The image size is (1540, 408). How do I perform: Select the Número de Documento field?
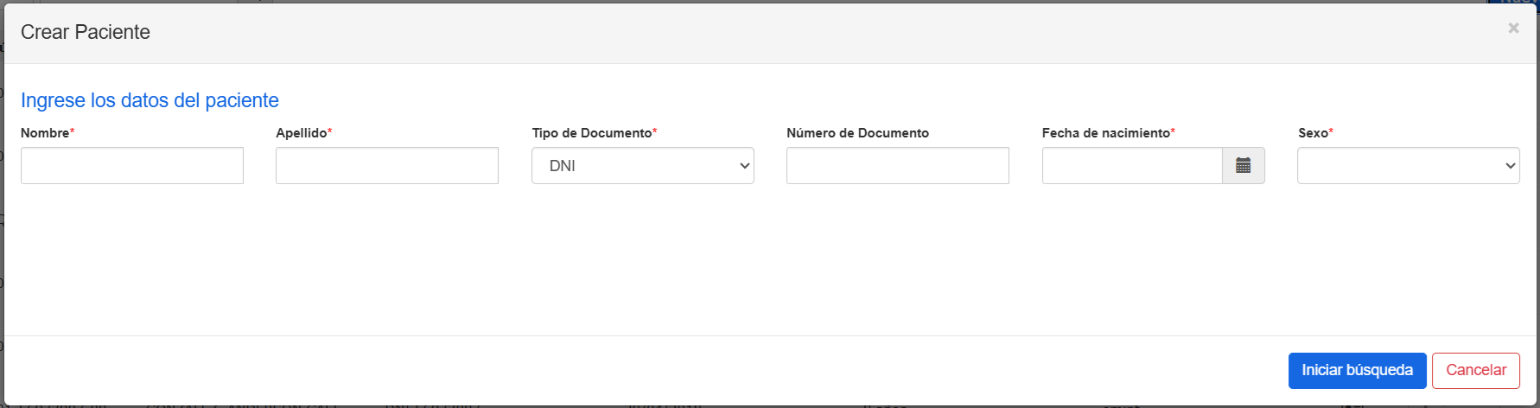tap(898, 165)
